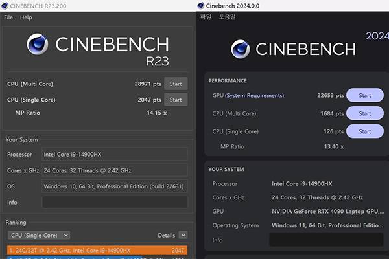Click the R23 Processor field showing i9-14900HX
Screen dimensions: 389x259
[x=114, y=154]
